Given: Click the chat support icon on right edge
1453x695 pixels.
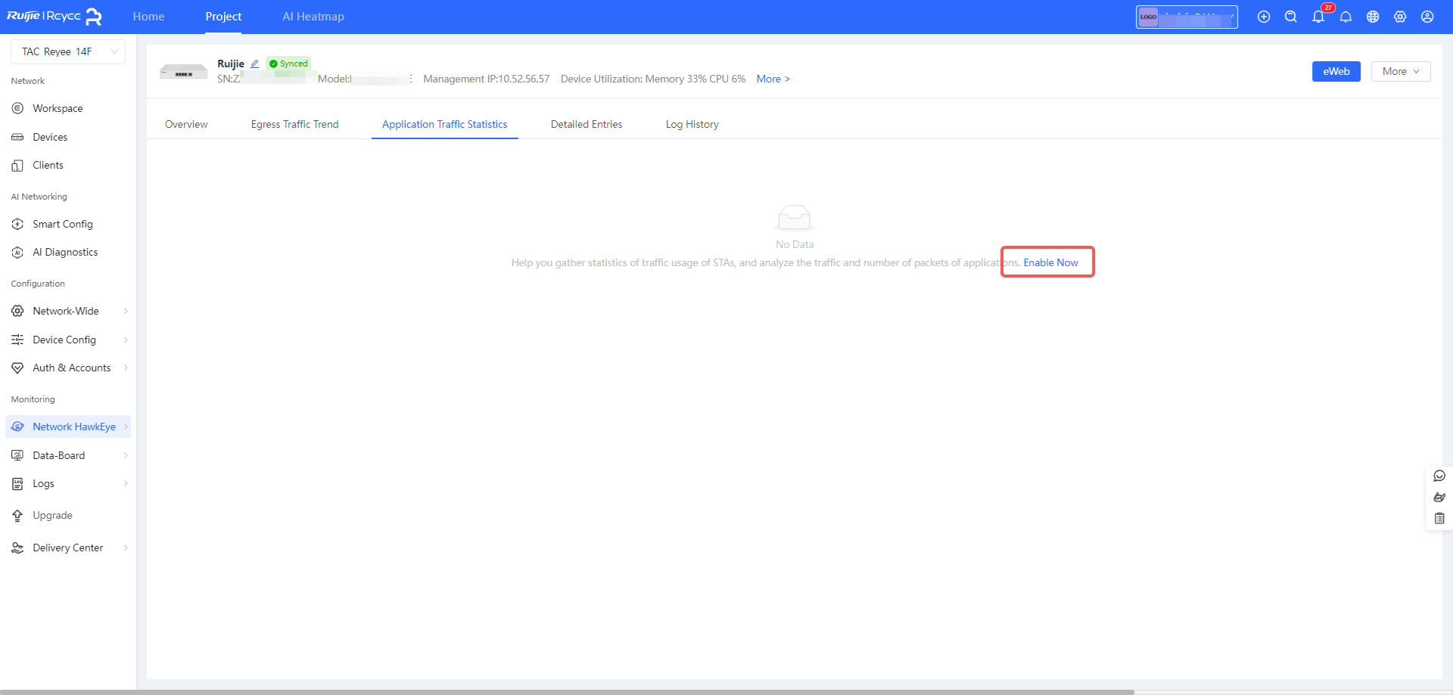Looking at the screenshot, I should click(1439, 476).
